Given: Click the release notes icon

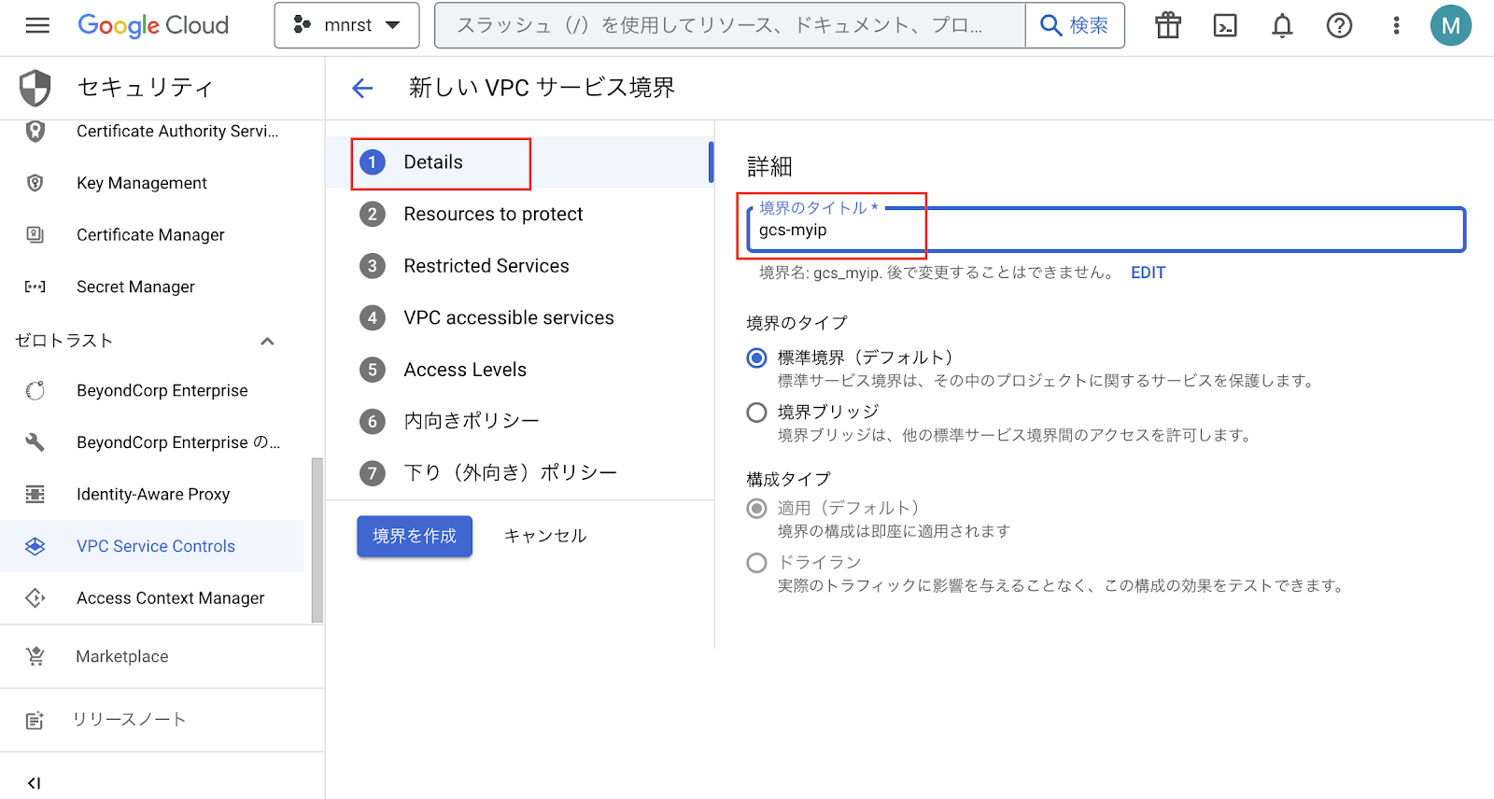Looking at the screenshot, I should click(35, 720).
